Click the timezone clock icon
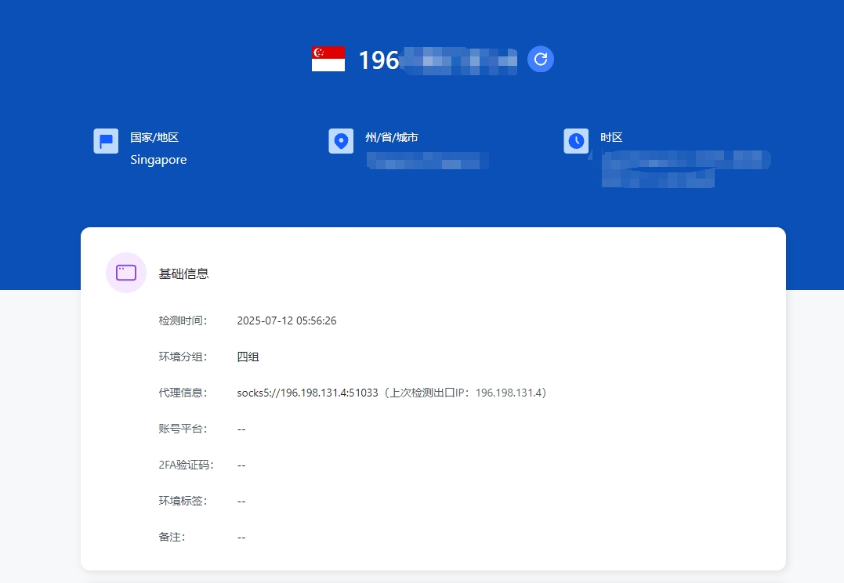The width and height of the screenshot is (844, 583). coord(576,141)
